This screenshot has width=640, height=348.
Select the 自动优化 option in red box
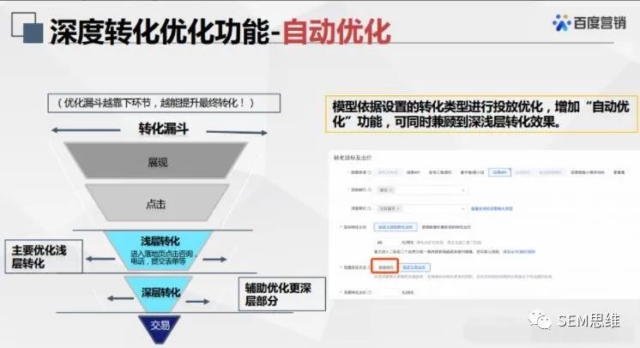click(x=385, y=267)
